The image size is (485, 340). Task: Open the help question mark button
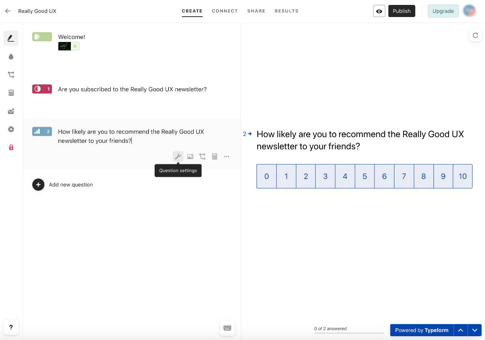point(11,327)
